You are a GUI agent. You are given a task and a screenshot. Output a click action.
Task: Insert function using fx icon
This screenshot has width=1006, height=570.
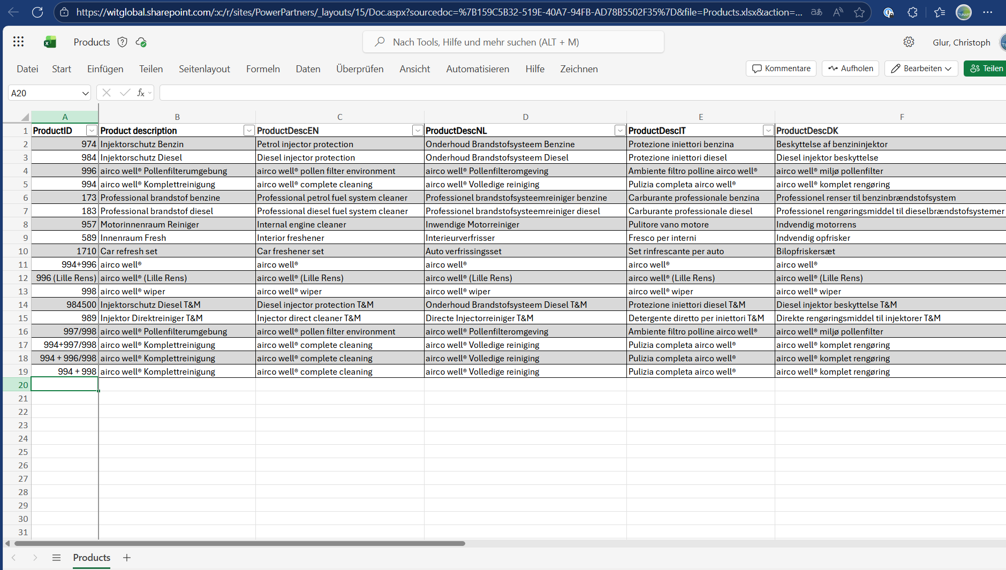click(141, 93)
